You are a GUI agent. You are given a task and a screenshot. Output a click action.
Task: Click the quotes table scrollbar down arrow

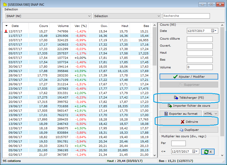point(154,155)
